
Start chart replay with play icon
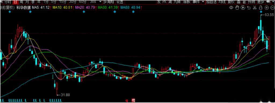(243, 7)
